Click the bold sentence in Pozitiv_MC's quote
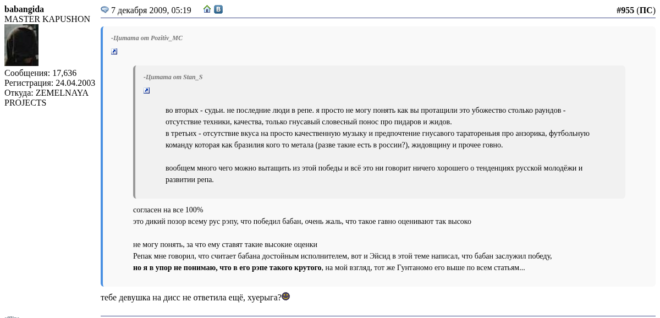660x318 pixels. click(227, 268)
